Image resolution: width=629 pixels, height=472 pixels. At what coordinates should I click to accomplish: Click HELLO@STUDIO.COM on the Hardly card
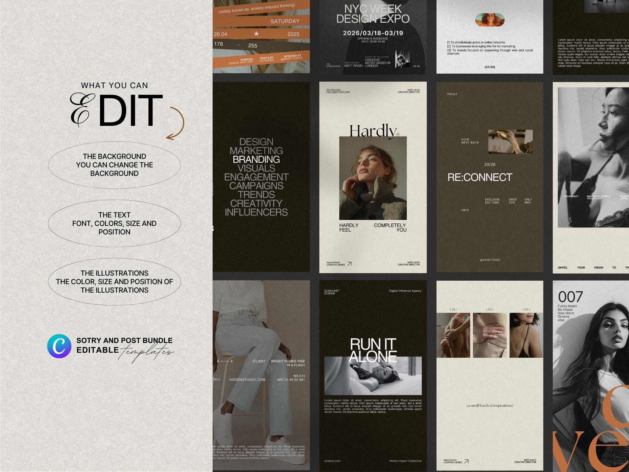click(338, 92)
